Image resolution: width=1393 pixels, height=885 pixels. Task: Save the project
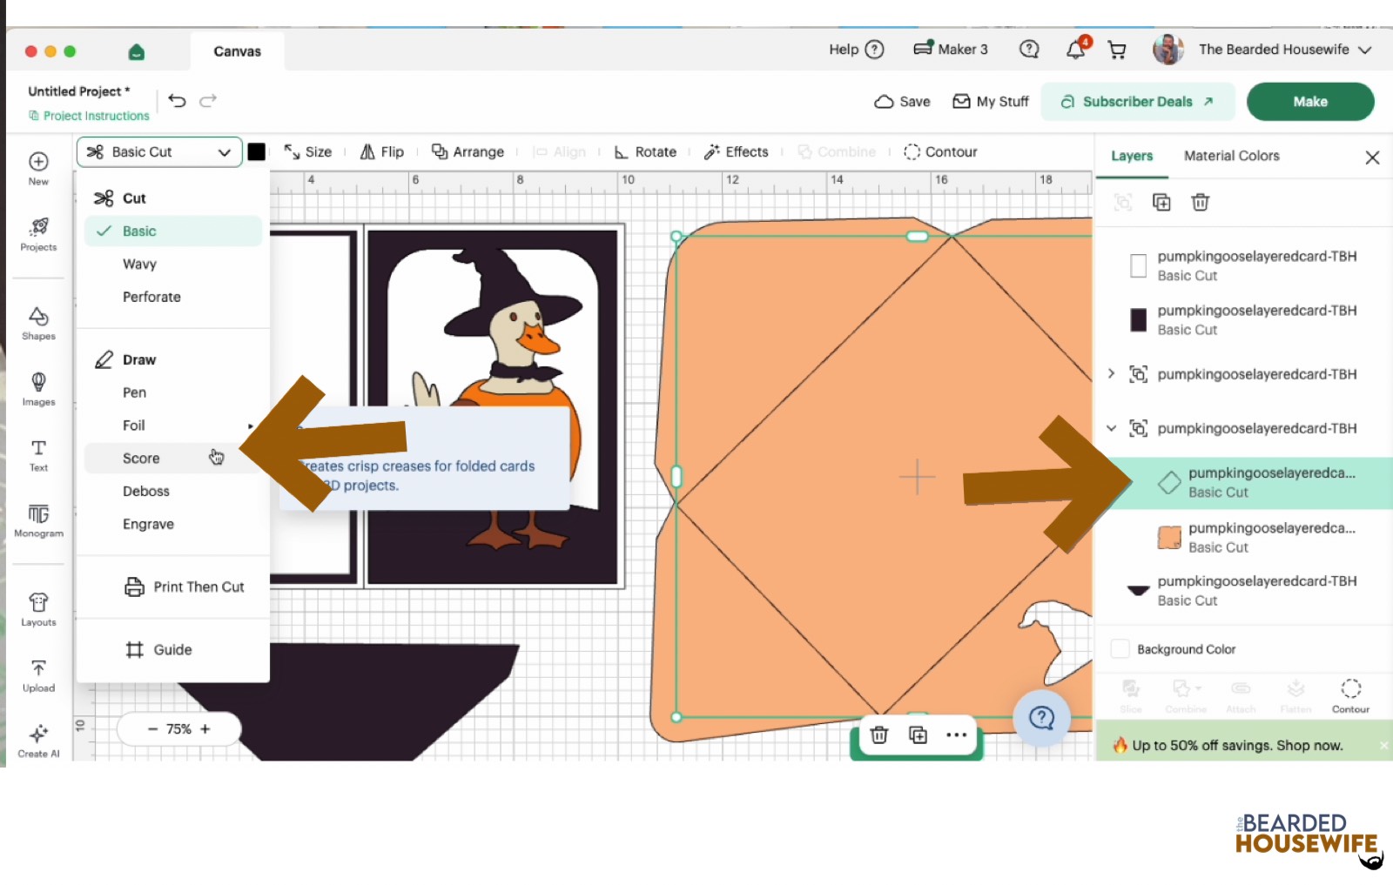902,102
